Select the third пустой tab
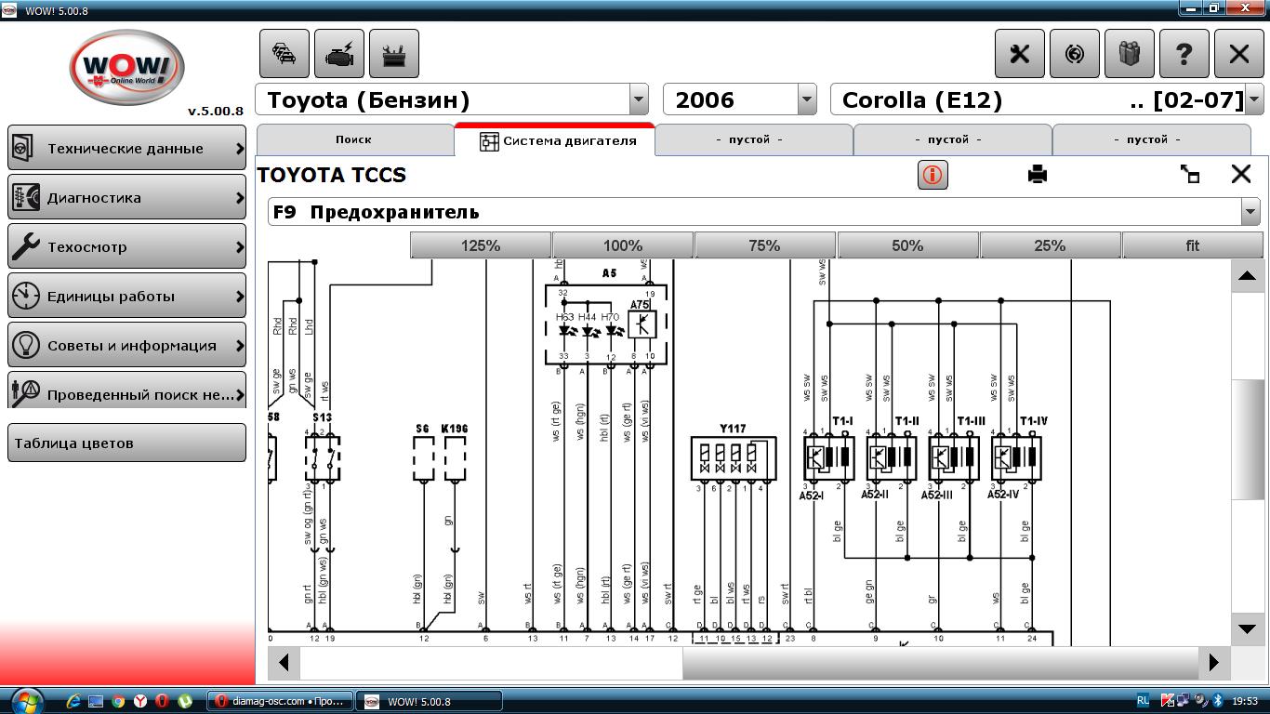Screen dimensions: 1270x714 [1152, 139]
